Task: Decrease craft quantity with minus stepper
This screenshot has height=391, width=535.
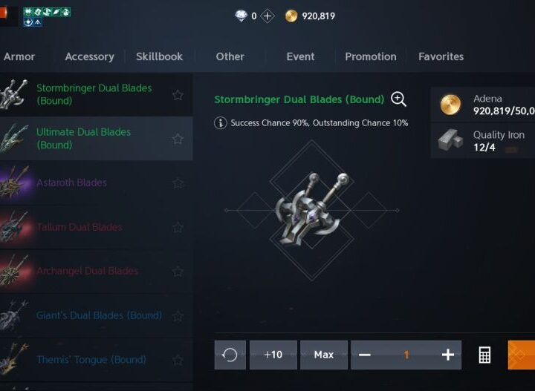Action: 364,355
